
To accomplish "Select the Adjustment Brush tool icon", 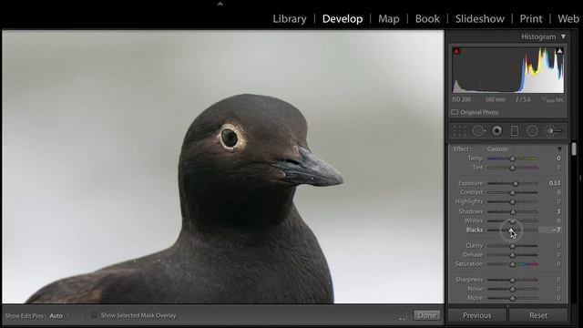I will coord(553,131).
